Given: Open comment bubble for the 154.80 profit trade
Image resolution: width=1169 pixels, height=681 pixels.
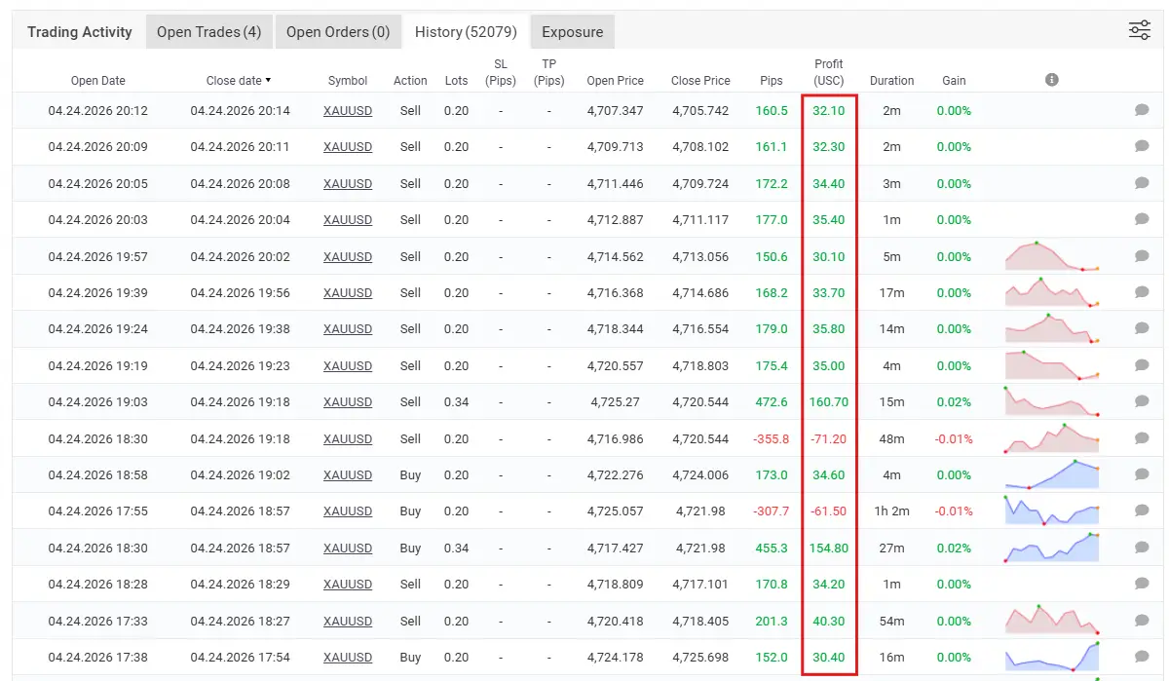Looking at the screenshot, I should 1142,548.
